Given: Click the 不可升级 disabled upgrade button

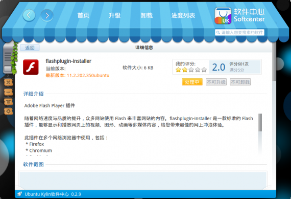Looking at the screenshot, I should tap(216, 82).
